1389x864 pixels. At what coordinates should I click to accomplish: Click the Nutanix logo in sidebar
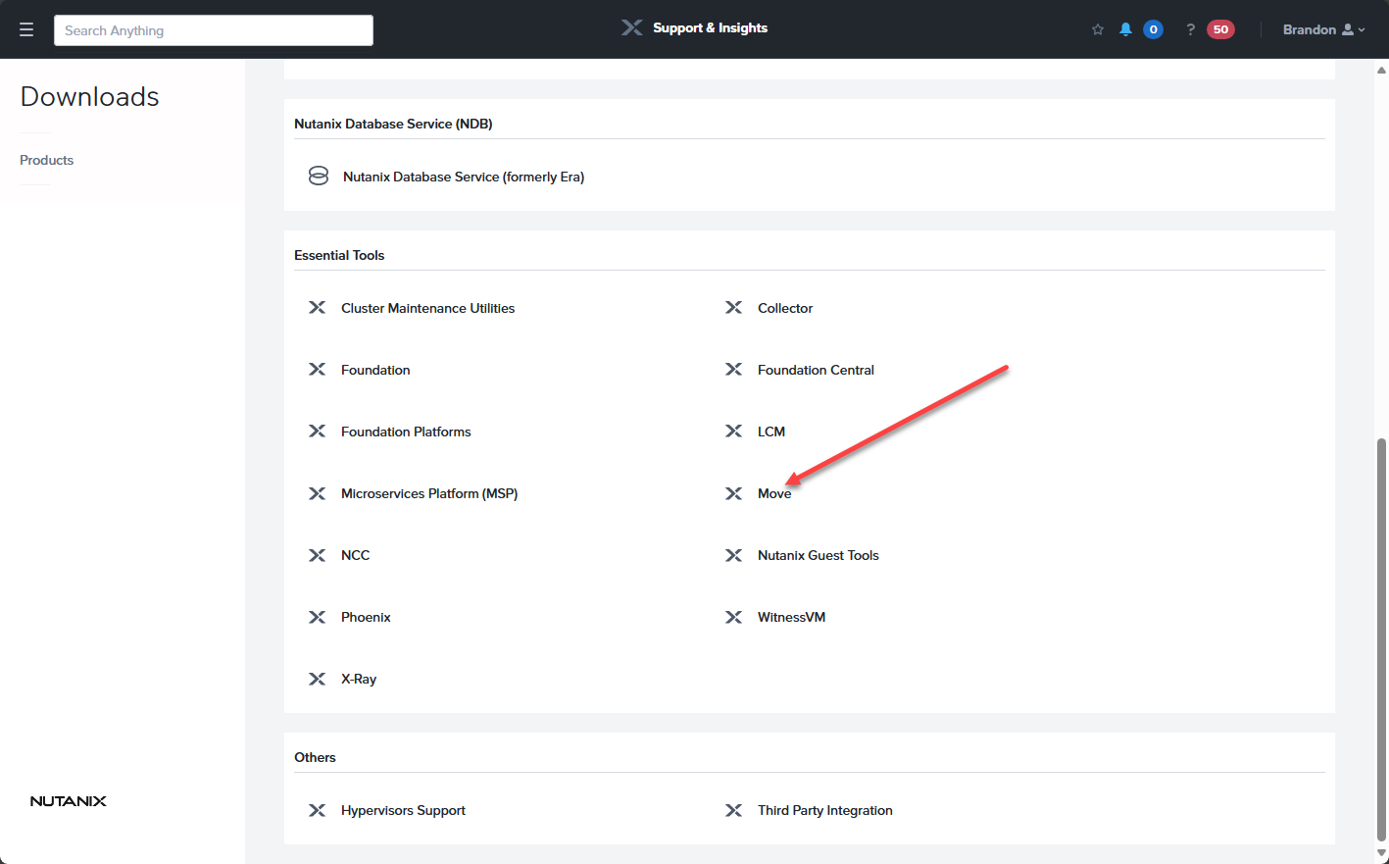click(x=69, y=801)
